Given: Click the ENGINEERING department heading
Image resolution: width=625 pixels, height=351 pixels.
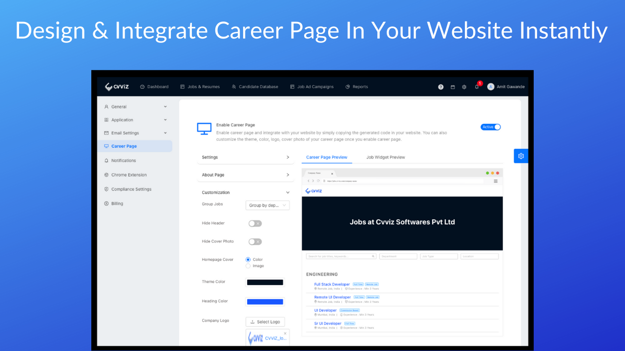Looking at the screenshot, I should click(322, 274).
